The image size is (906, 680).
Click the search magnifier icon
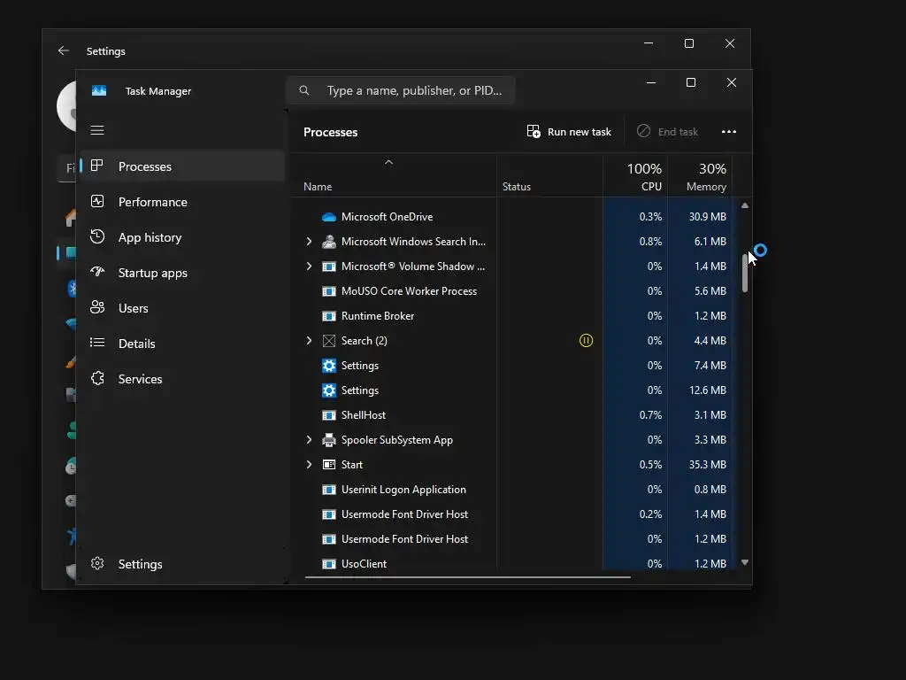tap(304, 90)
